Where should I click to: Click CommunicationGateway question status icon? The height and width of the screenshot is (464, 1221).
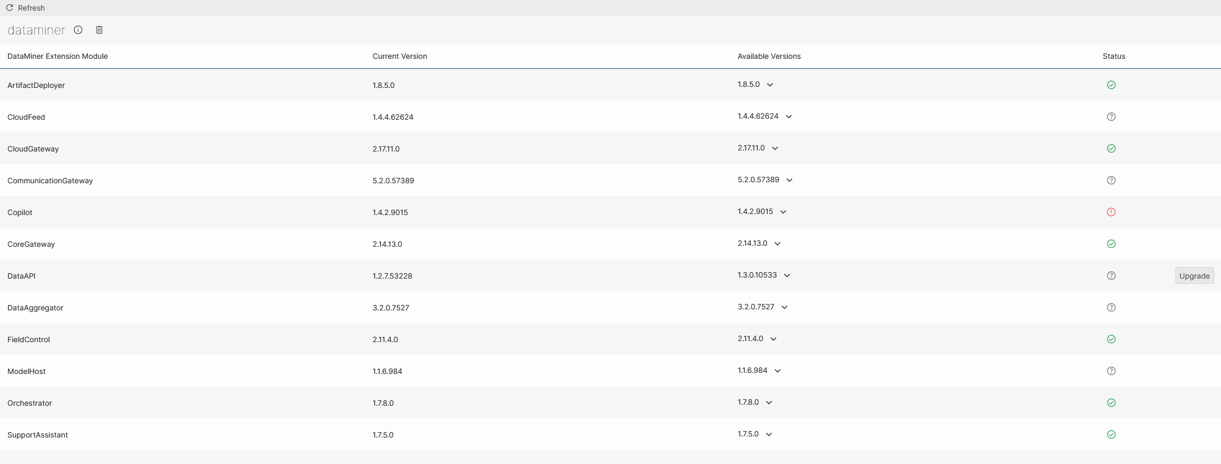[x=1111, y=180]
